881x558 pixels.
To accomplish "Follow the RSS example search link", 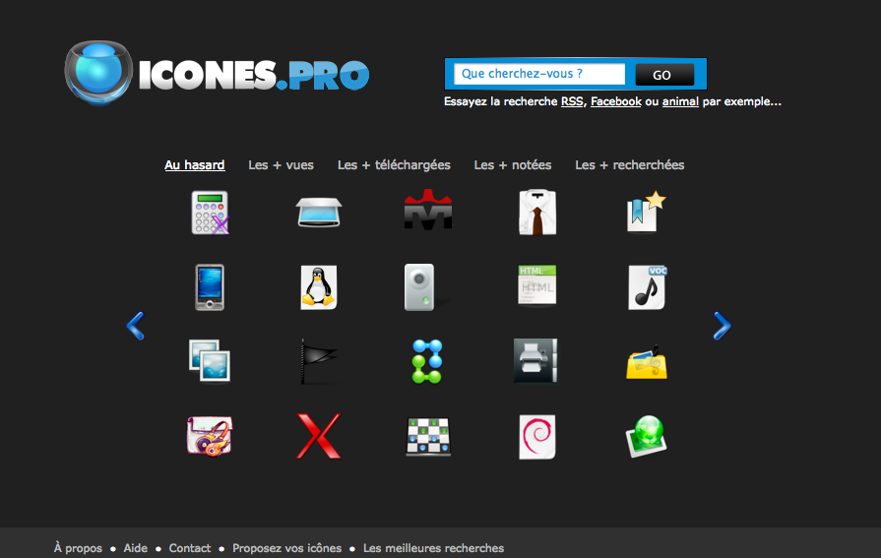I will 572,101.
